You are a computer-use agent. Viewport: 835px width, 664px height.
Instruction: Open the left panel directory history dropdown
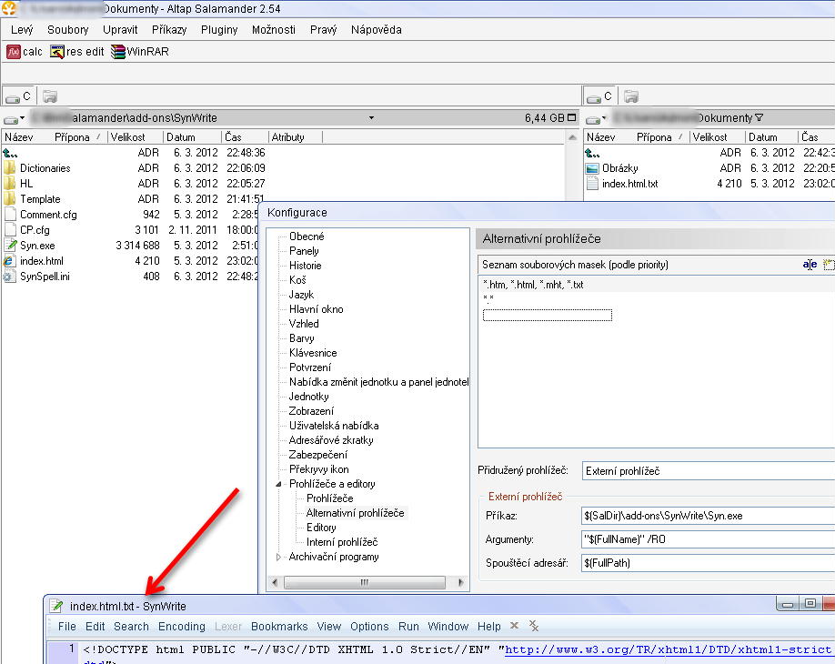click(371, 117)
